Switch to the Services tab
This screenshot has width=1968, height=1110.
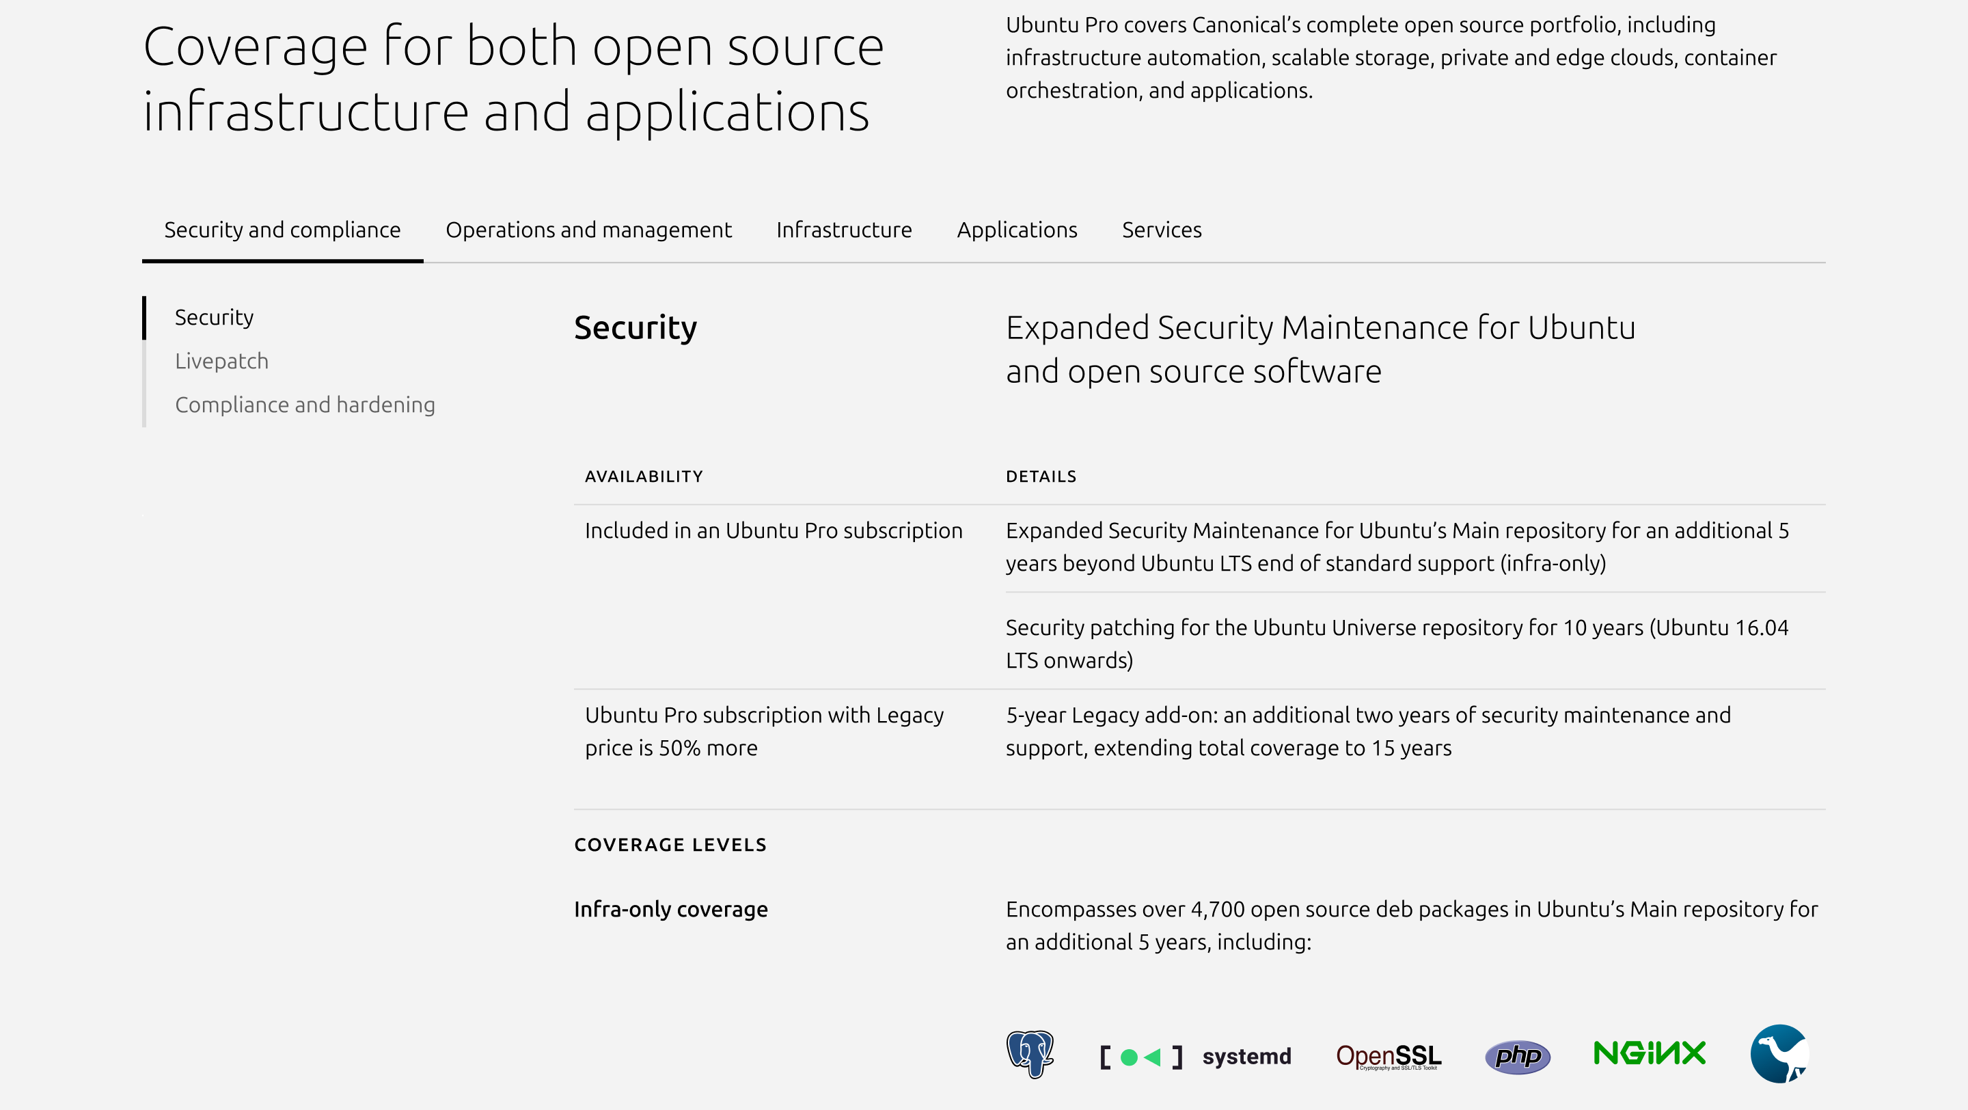coord(1161,230)
